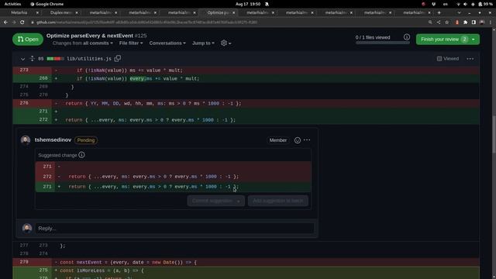
Task: Click the files viewed progress bar
Action: [382, 43]
